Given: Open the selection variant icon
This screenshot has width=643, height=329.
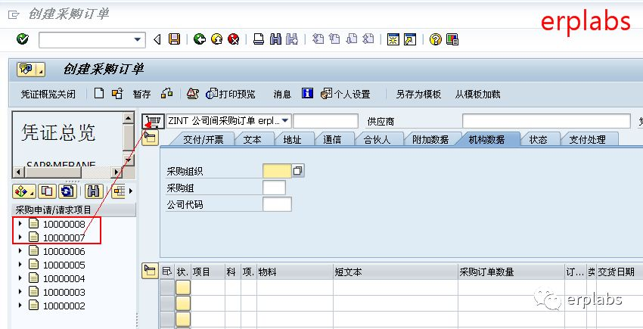Looking at the screenshot, I should click(x=23, y=191).
